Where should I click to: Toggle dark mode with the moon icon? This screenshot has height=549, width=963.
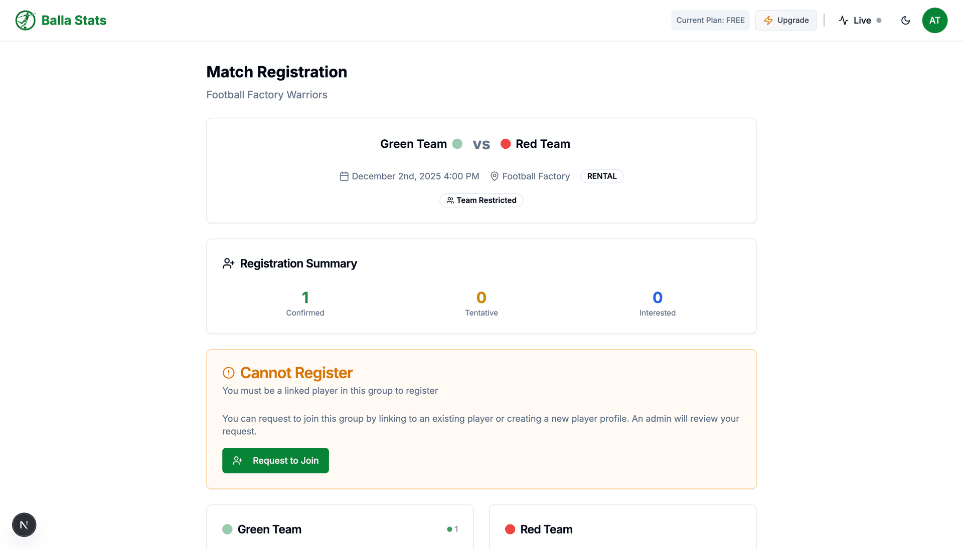905,20
